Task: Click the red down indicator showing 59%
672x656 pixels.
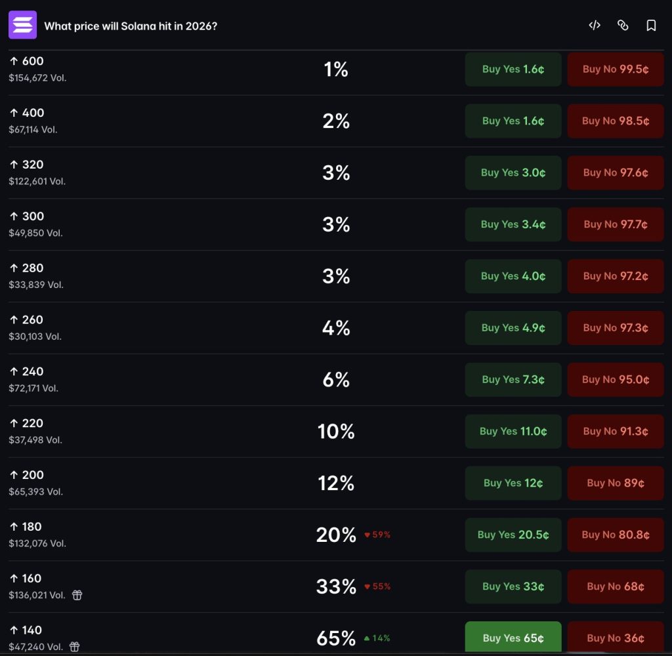Action: 377,535
